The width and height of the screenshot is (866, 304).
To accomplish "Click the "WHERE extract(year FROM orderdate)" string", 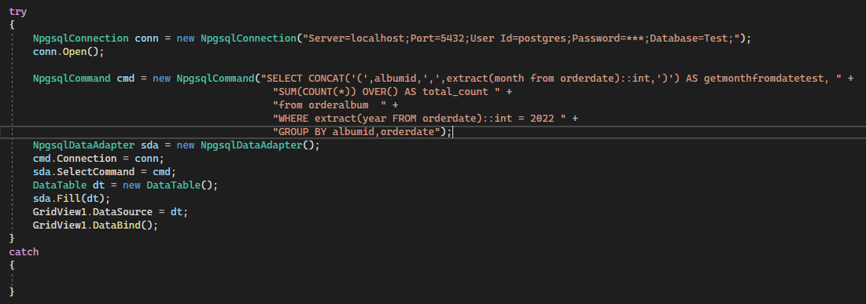I will [x=419, y=118].
